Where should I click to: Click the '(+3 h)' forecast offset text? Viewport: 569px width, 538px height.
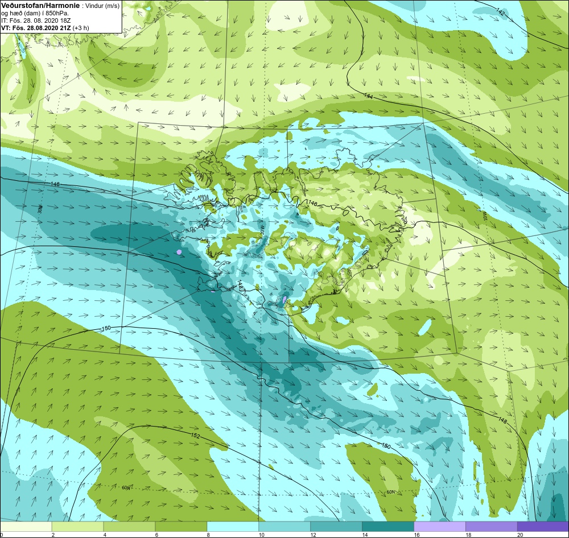click(x=81, y=27)
